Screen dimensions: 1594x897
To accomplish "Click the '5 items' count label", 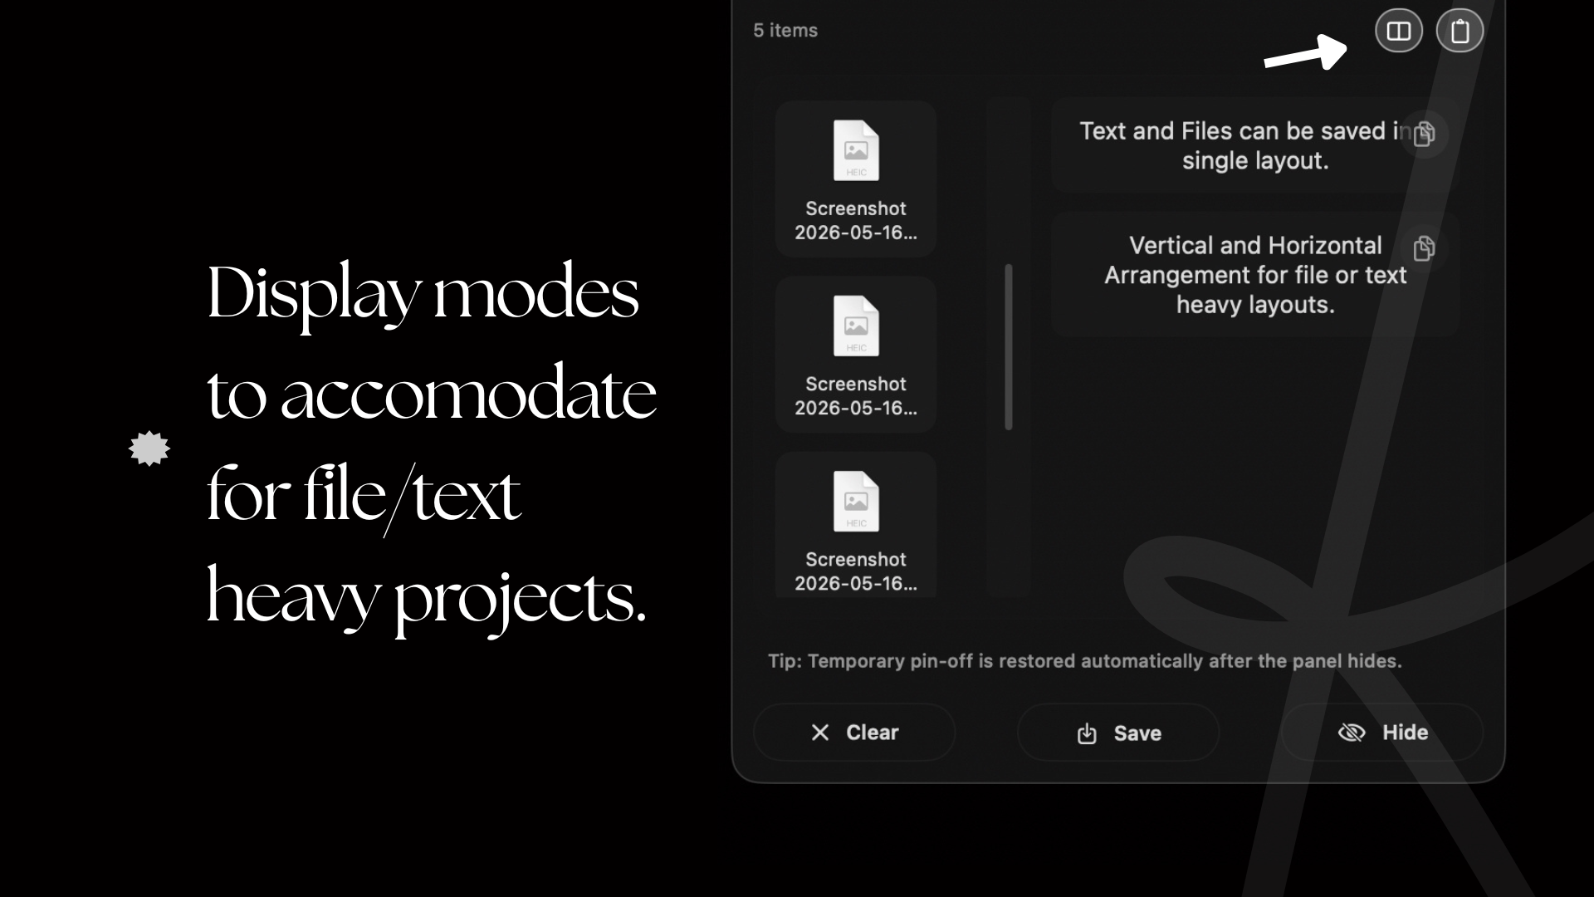I will [785, 31].
